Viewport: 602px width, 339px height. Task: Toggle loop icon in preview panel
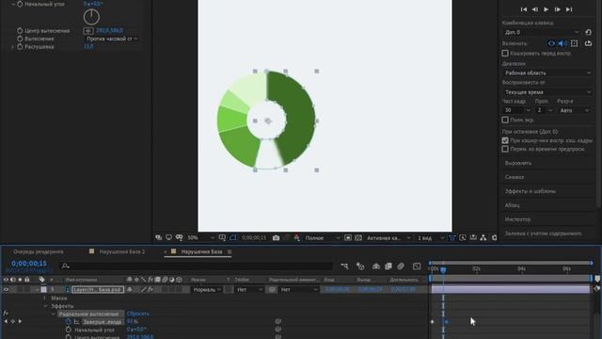pyautogui.click(x=588, y=43)
